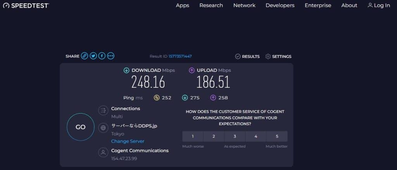
Task: Click the Connections arrows icon
Action: pos(103,110)
